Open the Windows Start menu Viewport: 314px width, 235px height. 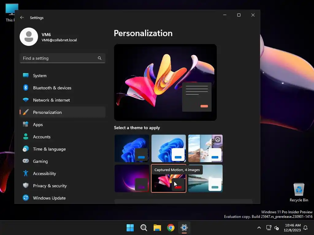(x=130, y=228)
